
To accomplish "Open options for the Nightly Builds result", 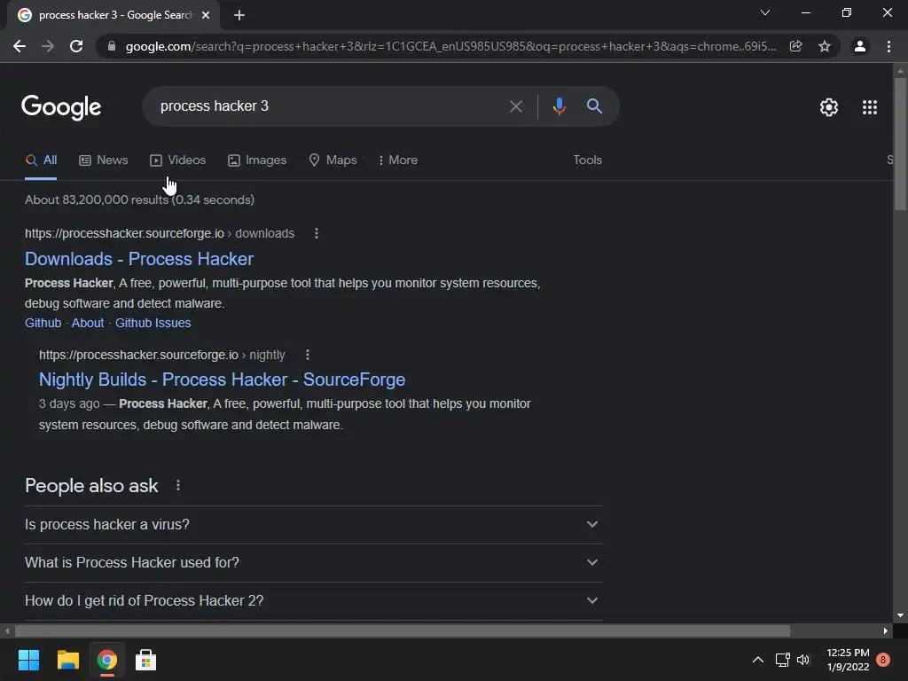I will [308, 355].
